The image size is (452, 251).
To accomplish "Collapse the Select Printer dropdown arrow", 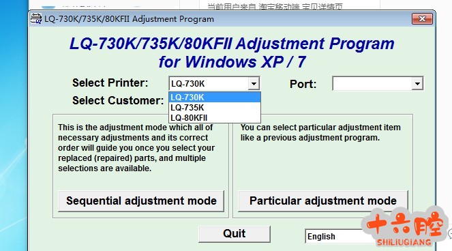I will click(x=254, y=84).
